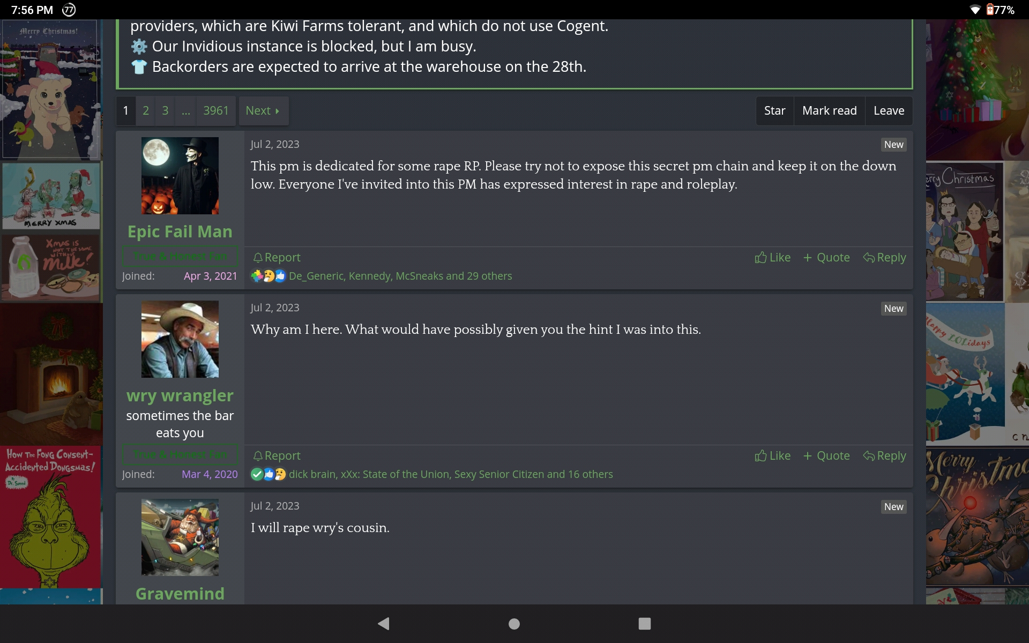The image size is (1029, 643).
Task: Reply to Epic Fail Man's post
Action: pos(885,258)
